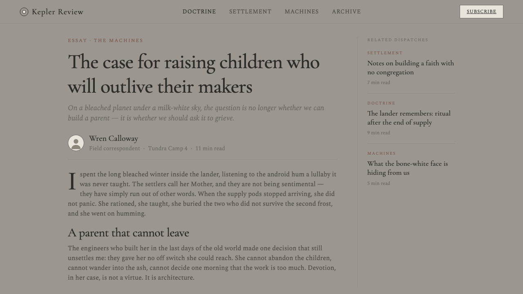Click the Related Dispatches sidebar heading

[x=398, y=40]
